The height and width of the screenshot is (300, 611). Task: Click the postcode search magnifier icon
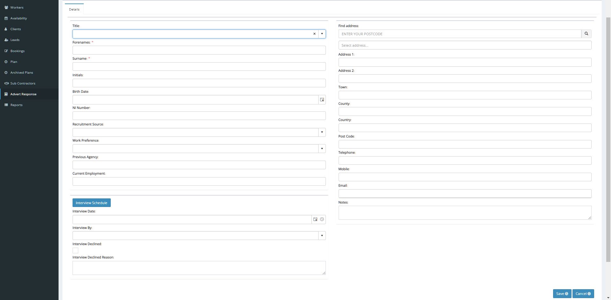click(x=586, y=34)
